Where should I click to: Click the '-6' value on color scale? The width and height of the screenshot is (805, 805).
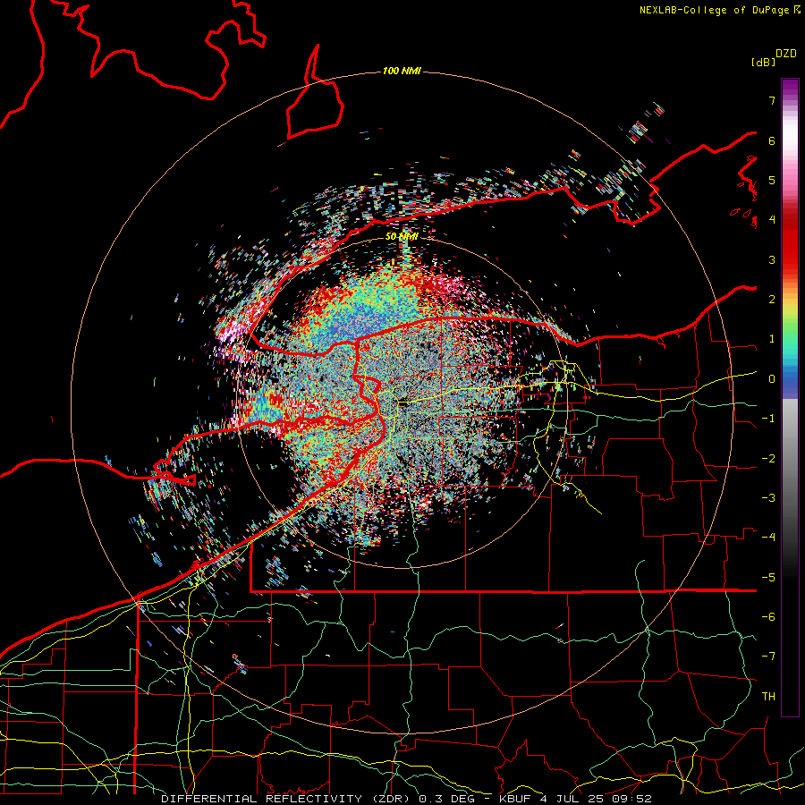pyautogui.click(x=768, y=617)
